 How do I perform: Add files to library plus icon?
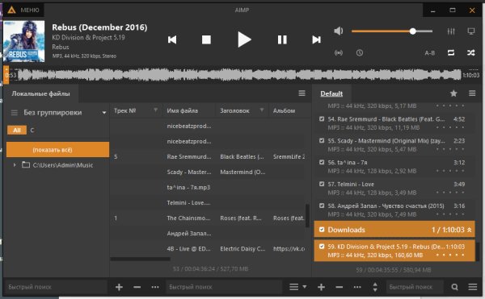coord(119,287)
